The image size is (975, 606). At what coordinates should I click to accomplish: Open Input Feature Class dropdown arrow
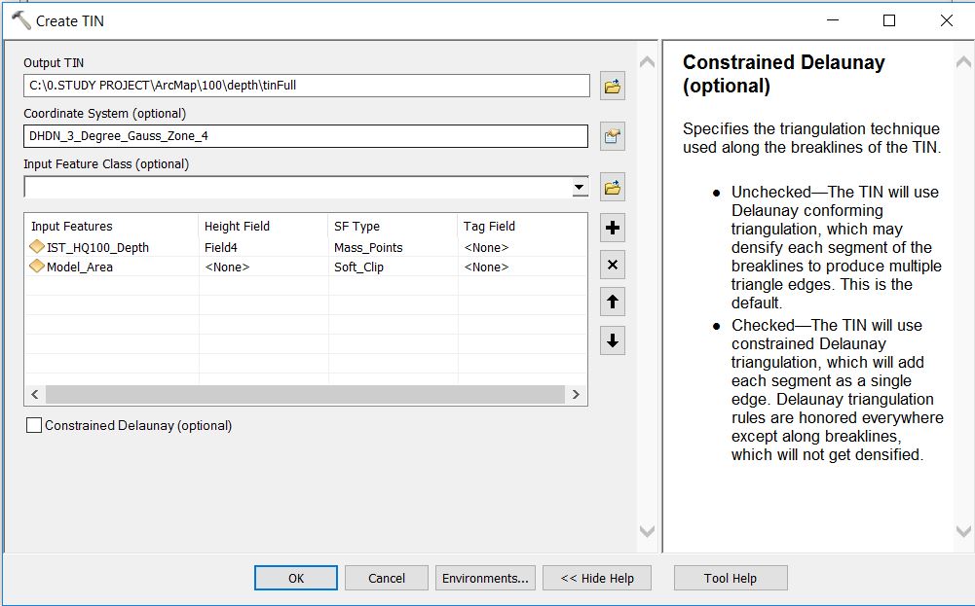click(x=580, y=187)
